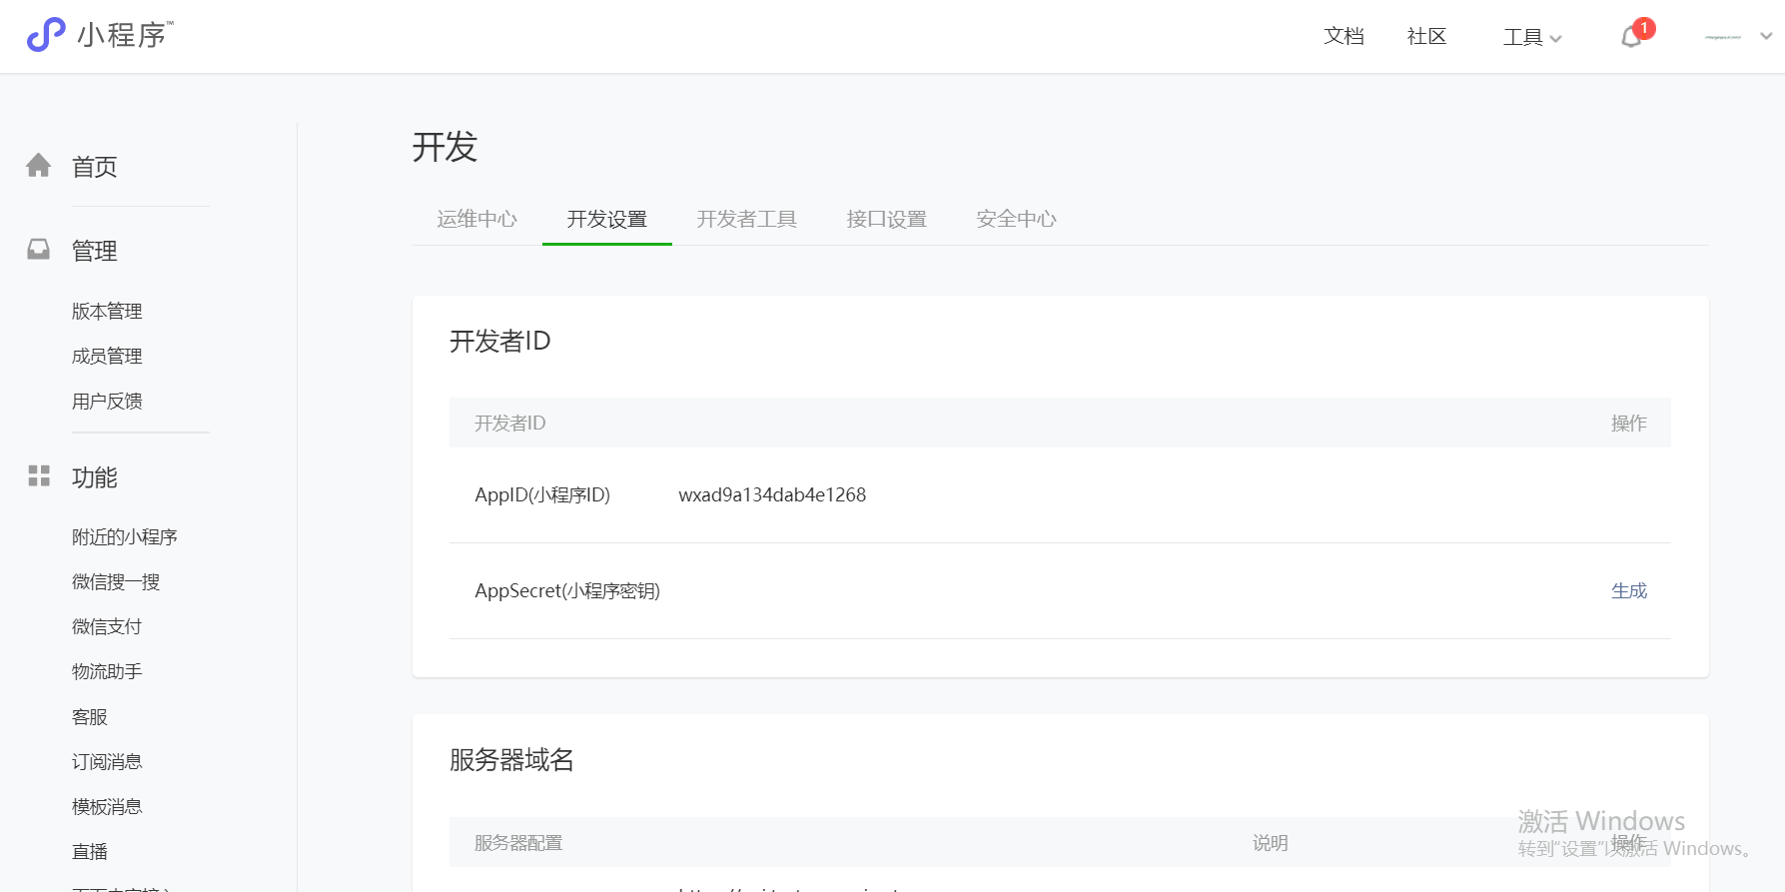Image resolution: width=1785 pixels, height=892 pixels.
Task: Open 模板消息 in the sidebar
Action: click(x=107, y=806)
